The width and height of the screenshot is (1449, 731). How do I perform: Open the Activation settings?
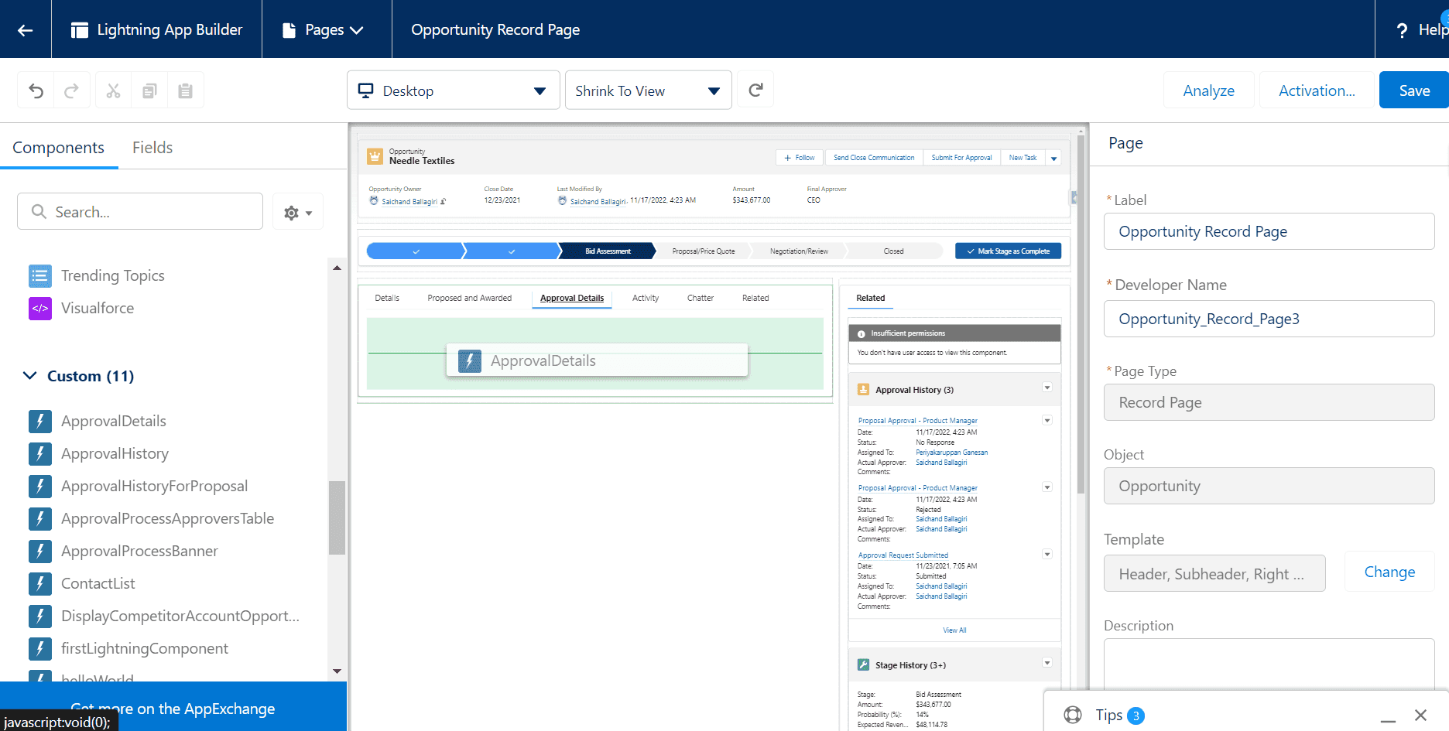point(1317,91)
